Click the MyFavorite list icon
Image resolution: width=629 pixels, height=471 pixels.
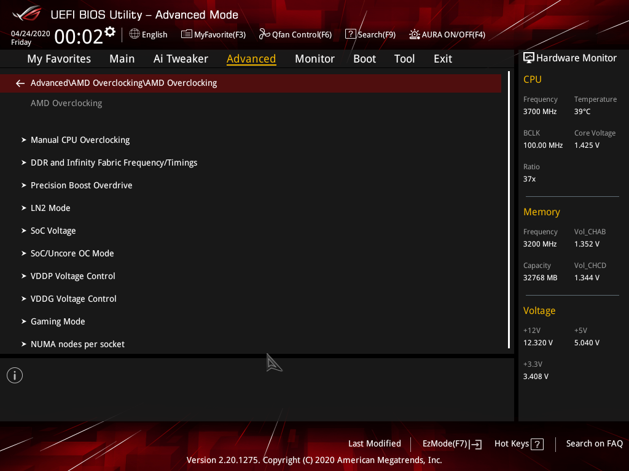[187, 34]
